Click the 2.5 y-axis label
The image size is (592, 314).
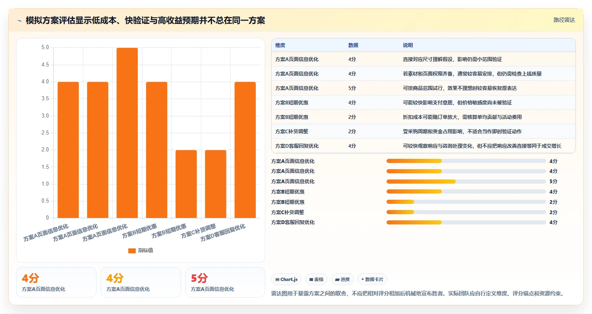coord(45,133)
